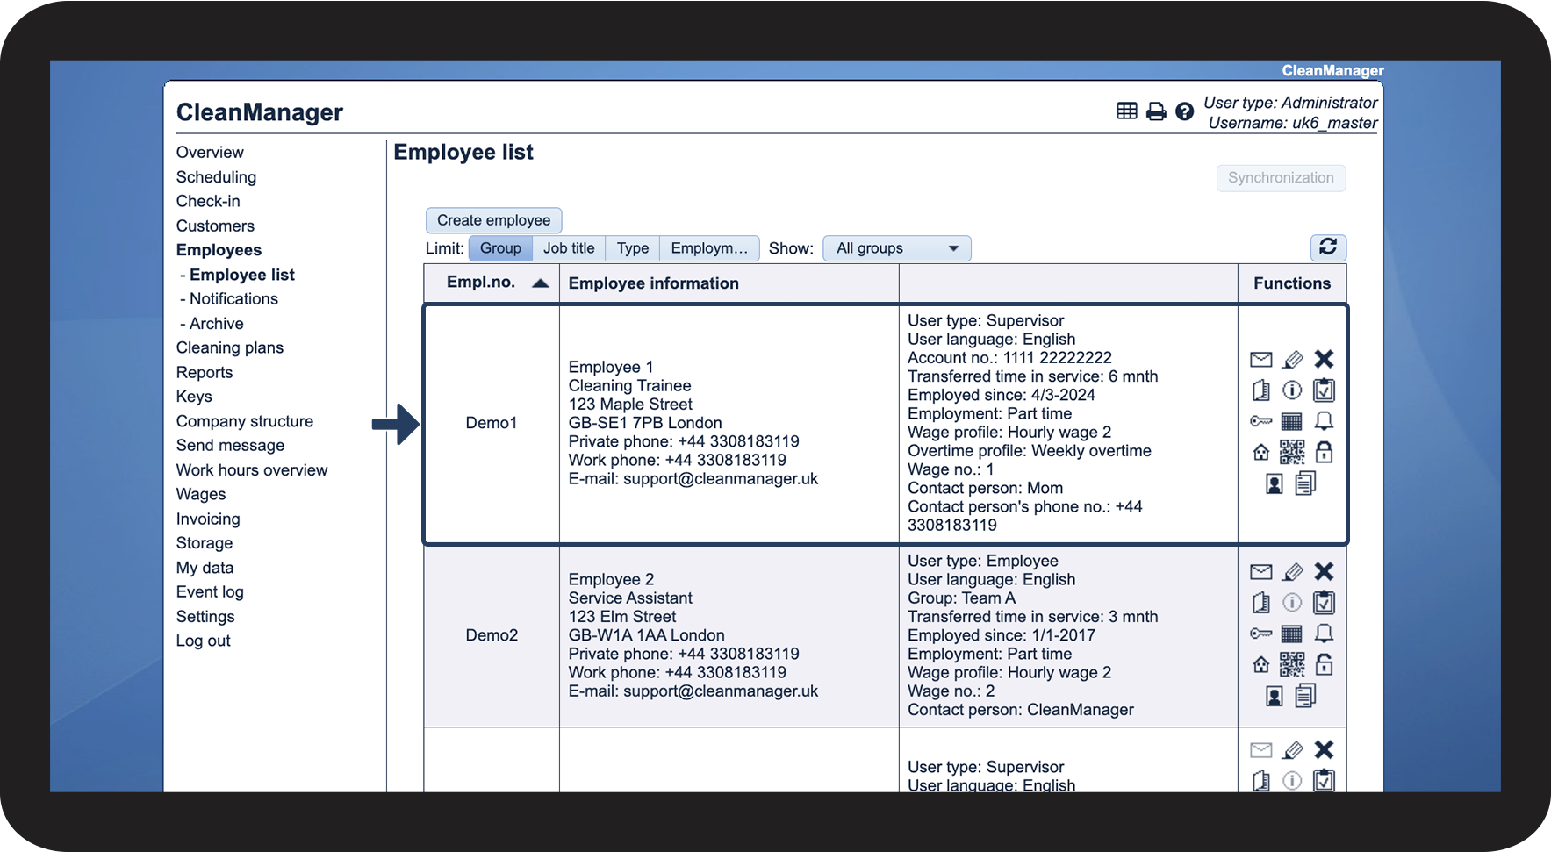1551x852 pixels.
Task: Go to Notifications in sidebar
Action: [x=233, y=298]
